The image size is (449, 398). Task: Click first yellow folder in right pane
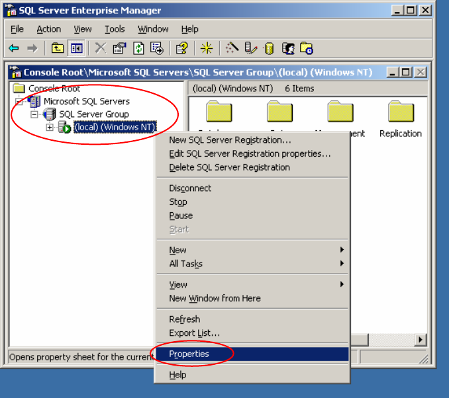tap(219, 112)
